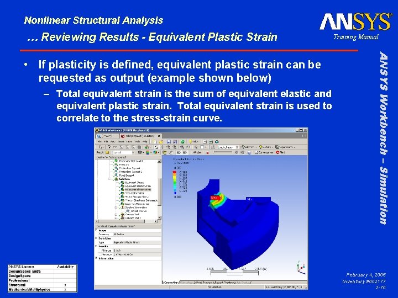The image size is (398, 298).
Task: Open the Help menu
Action: coord(145,142)
